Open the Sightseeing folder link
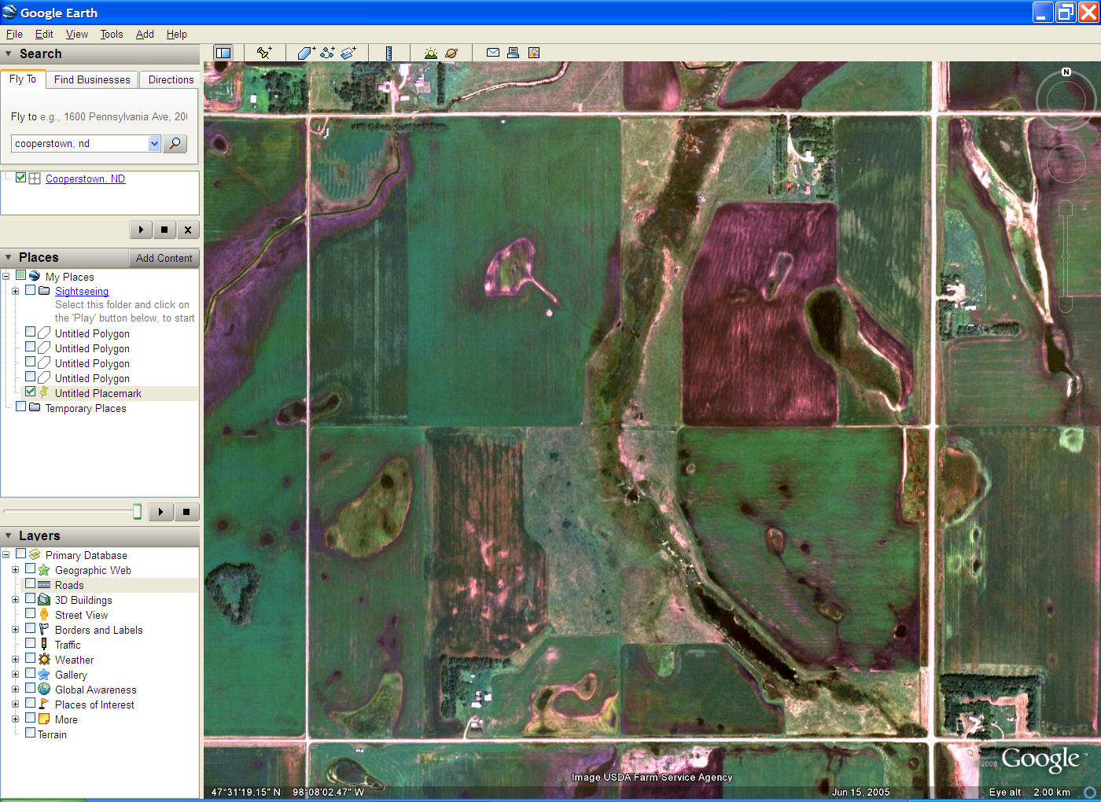 [x=82, y=291]
